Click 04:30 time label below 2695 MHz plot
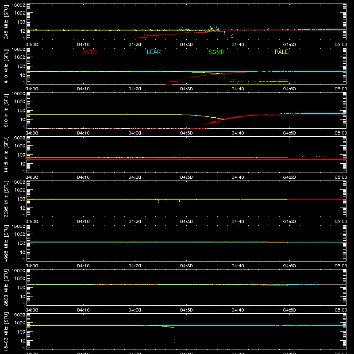Viewport: 354px width, 354px height. pyautogui.click(x=186, y=222)
